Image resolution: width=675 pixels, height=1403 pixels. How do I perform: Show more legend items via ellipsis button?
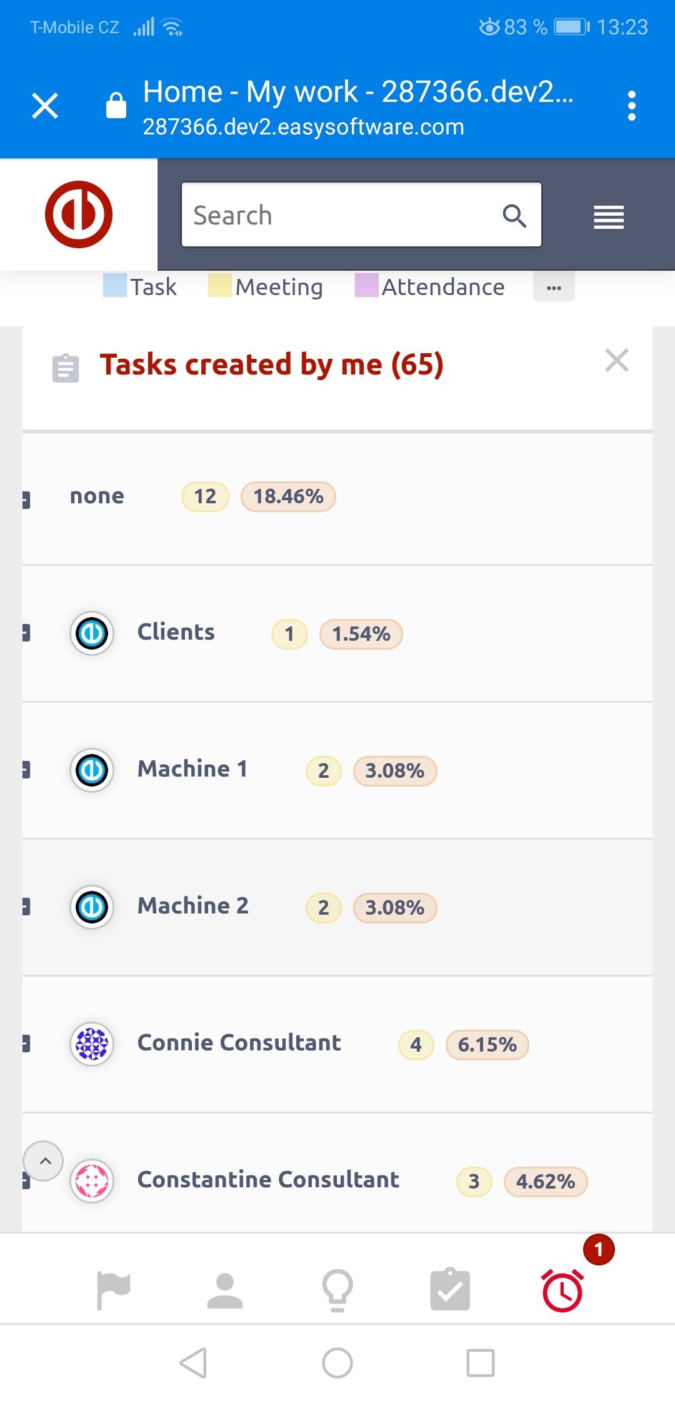[x=554, y=288]
